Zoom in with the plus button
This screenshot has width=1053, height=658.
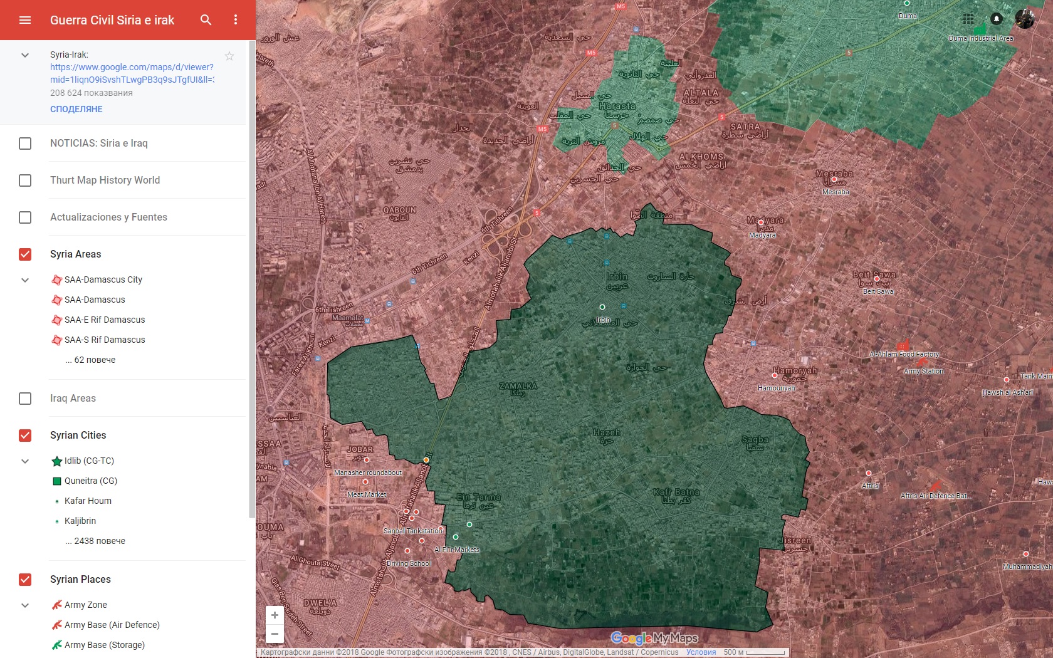pyautogui.click(x=275, y=615)
